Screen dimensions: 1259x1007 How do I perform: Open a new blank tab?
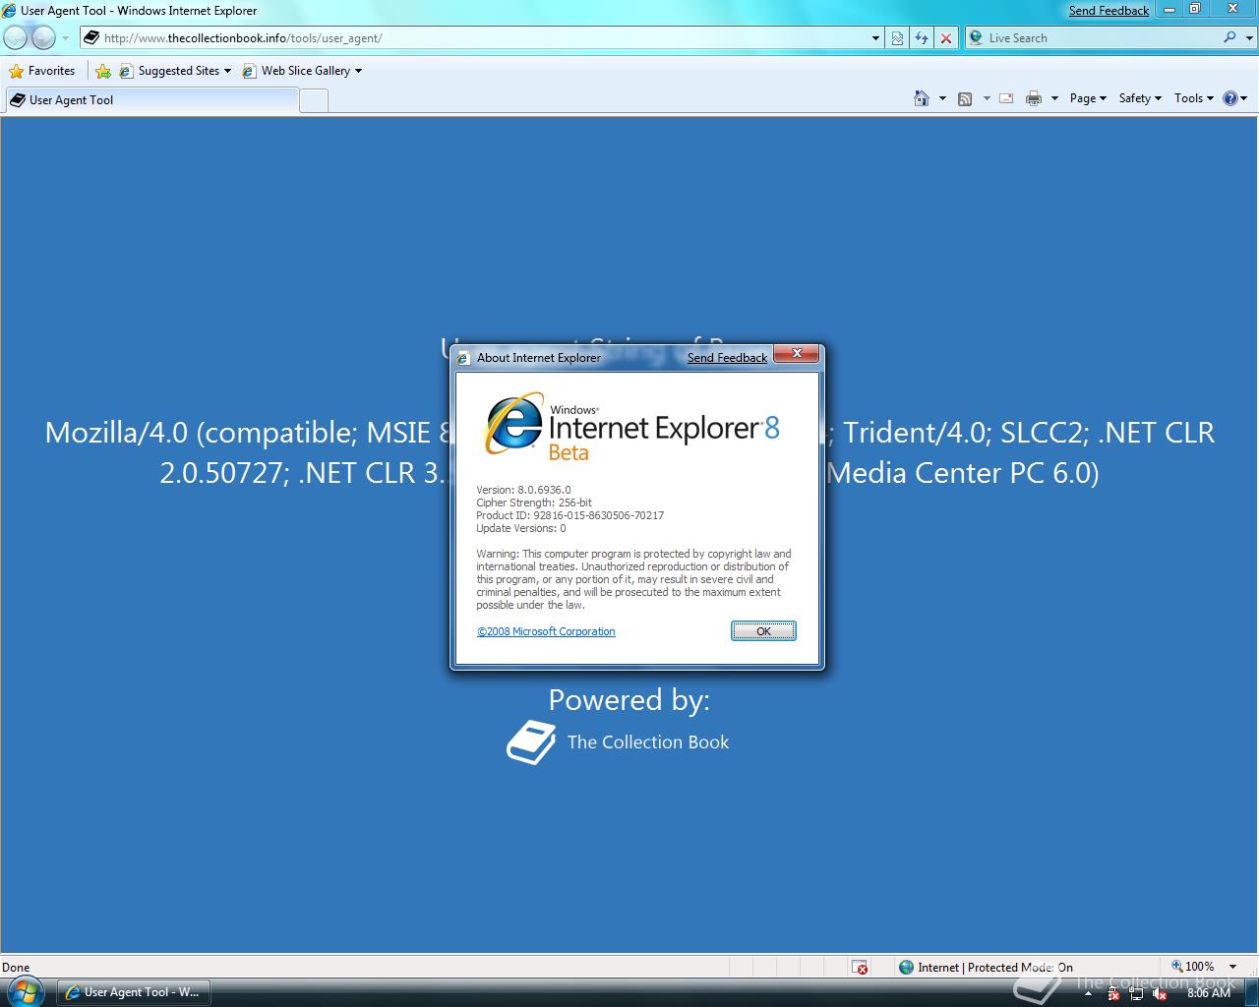[313, 100]
